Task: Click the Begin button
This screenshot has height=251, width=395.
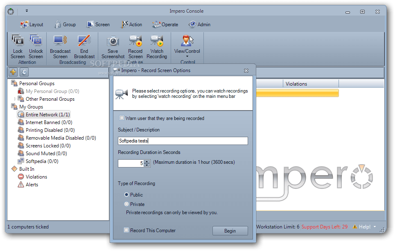Action: (x=230, y=231)
